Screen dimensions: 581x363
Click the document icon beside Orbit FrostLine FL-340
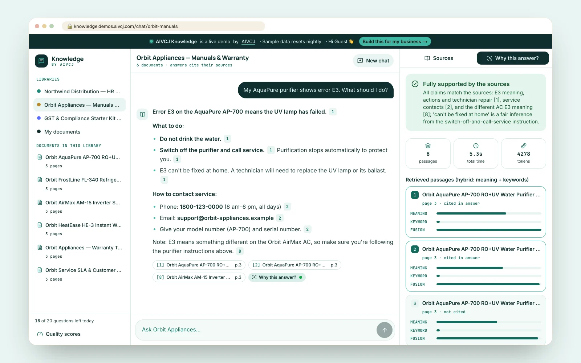(40, 180)
